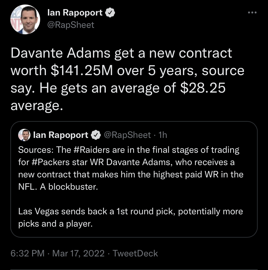Image resolution: width=268 pixels, height=270 pixels.
Task: Open the top @RapSheet handle
Action: pos(71,25)
